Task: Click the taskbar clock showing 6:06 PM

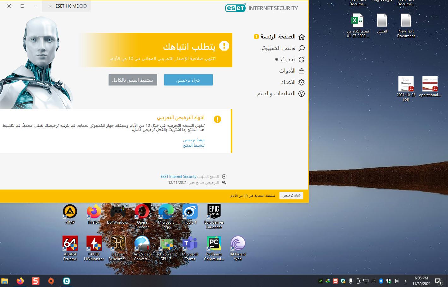Action: [x=421, y=281]
